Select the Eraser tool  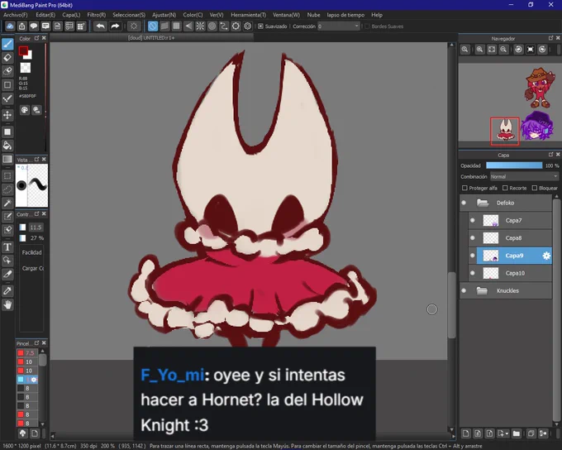[7, 57]
